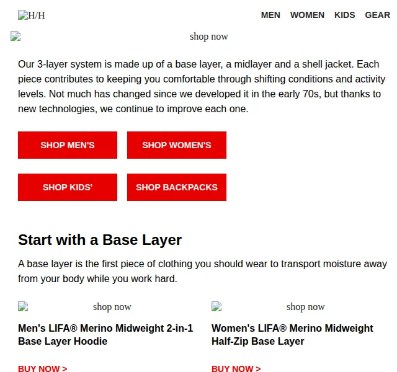Open the KIDS navigation menu item
Viewport: 397px width, 372px height.
pos(345,15)
